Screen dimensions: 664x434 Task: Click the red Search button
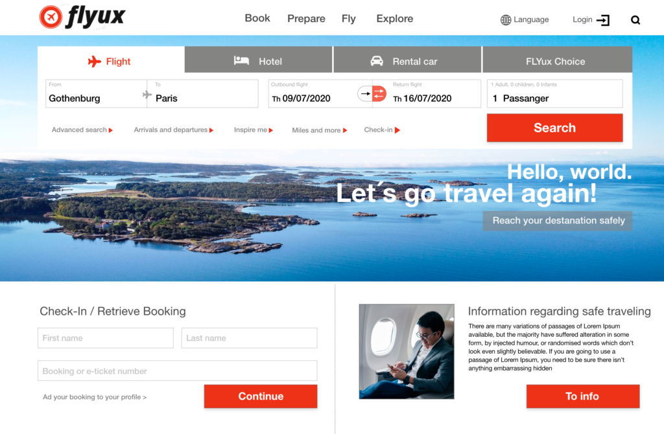click(555, 128)
